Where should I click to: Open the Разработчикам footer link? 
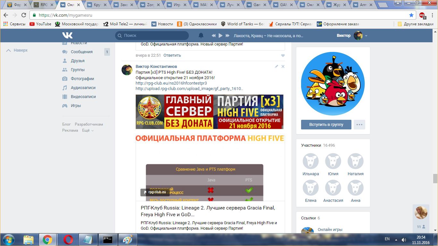tap(89, 124)
